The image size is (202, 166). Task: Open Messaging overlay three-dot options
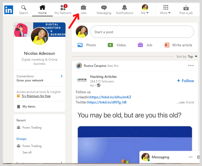tap(191, 157)
